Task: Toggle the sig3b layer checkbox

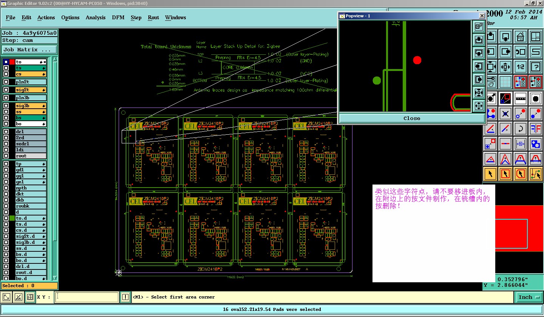Action: pos(6,106)
